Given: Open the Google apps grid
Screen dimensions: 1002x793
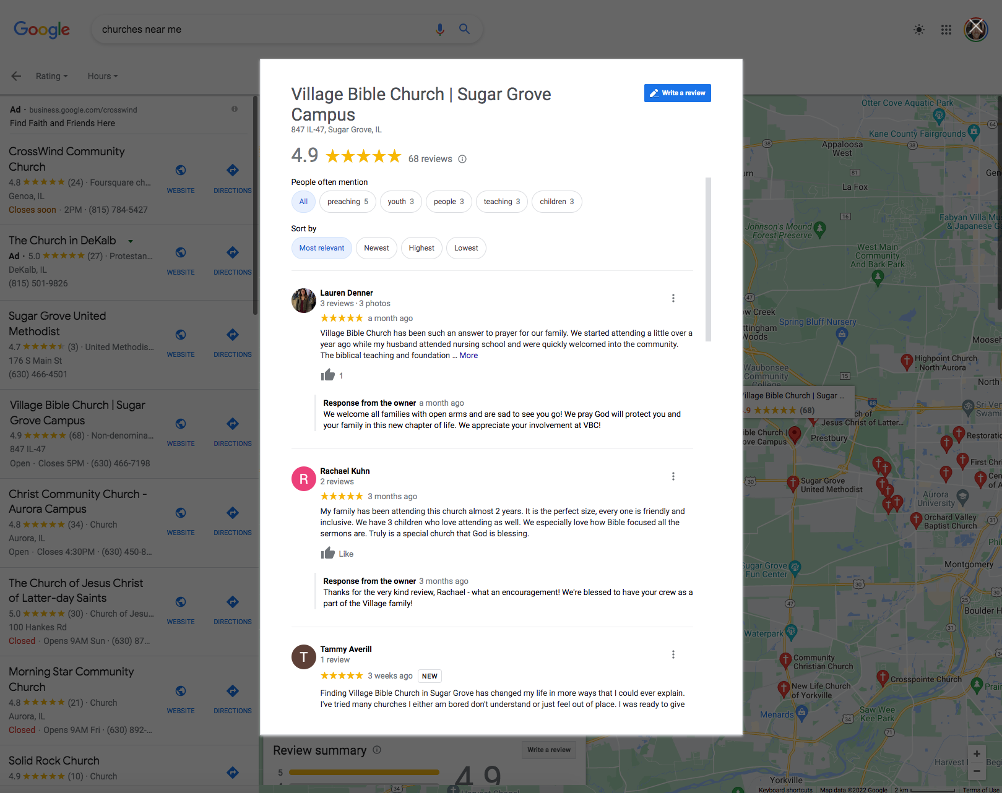Looking at the screenshot, I should (946, 30).
